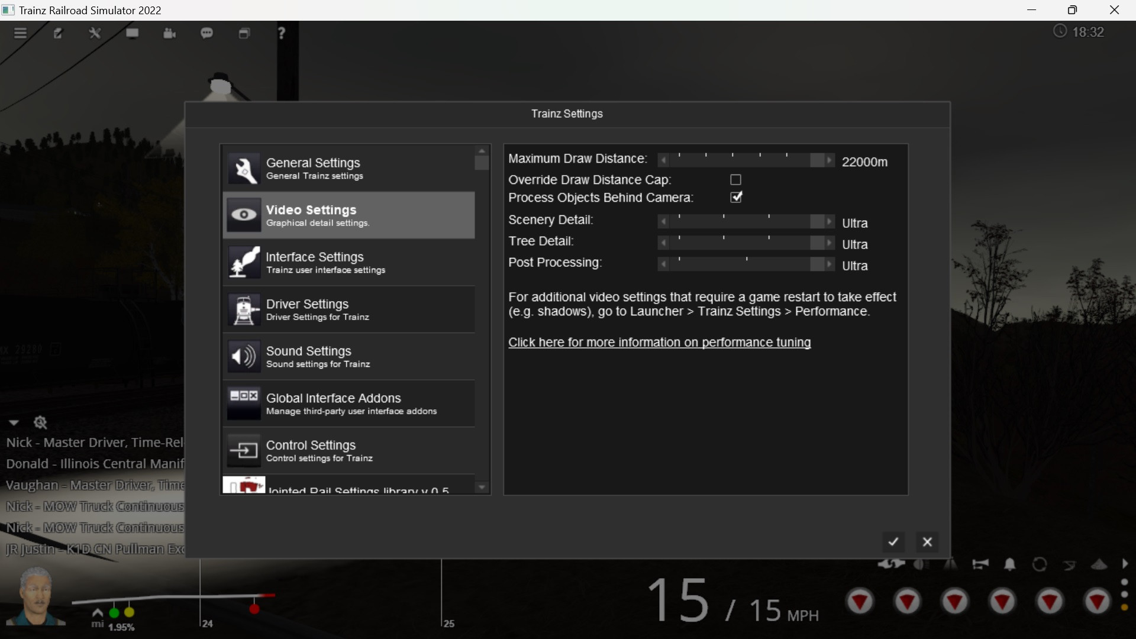
Task: Open the question mark help icon
Action: 282,33
